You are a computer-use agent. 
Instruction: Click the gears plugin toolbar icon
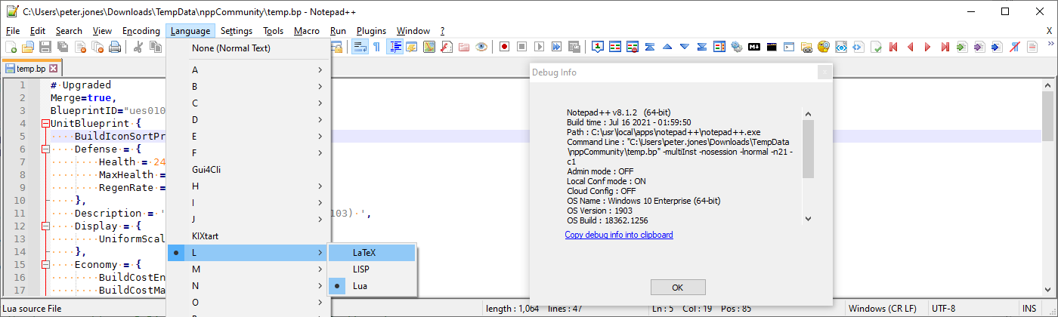tap(736, 47)
